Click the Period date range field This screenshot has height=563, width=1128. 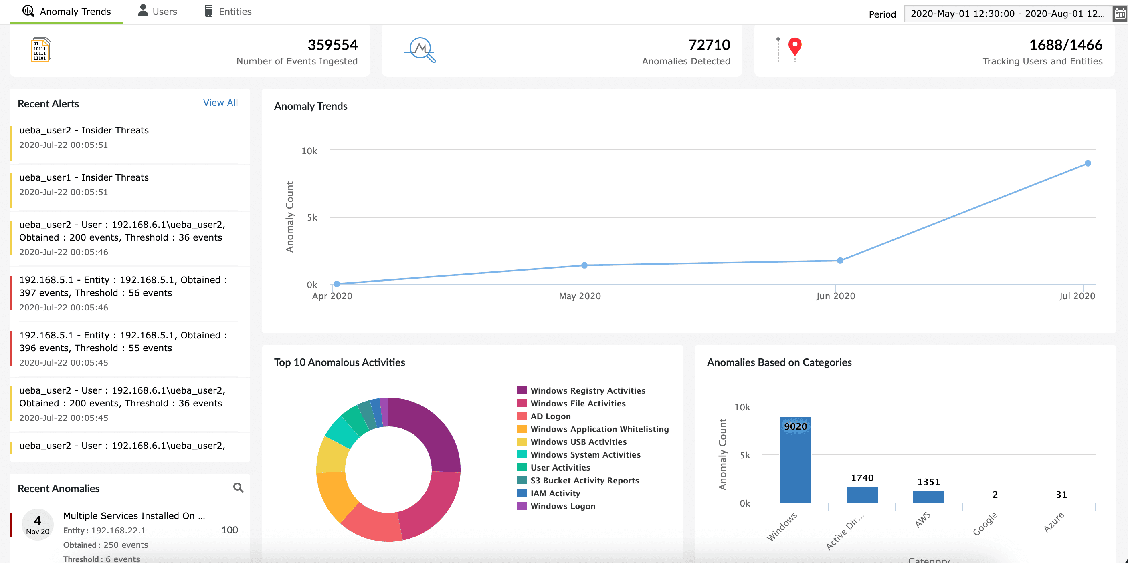(1007, 14)
